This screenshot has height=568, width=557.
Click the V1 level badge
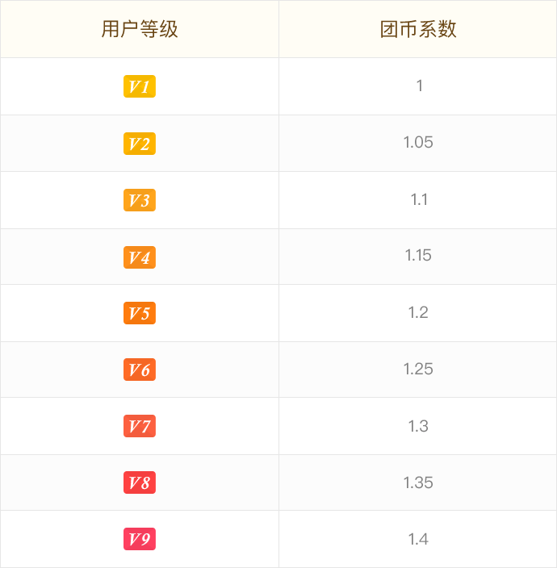(x=140, y=86)
